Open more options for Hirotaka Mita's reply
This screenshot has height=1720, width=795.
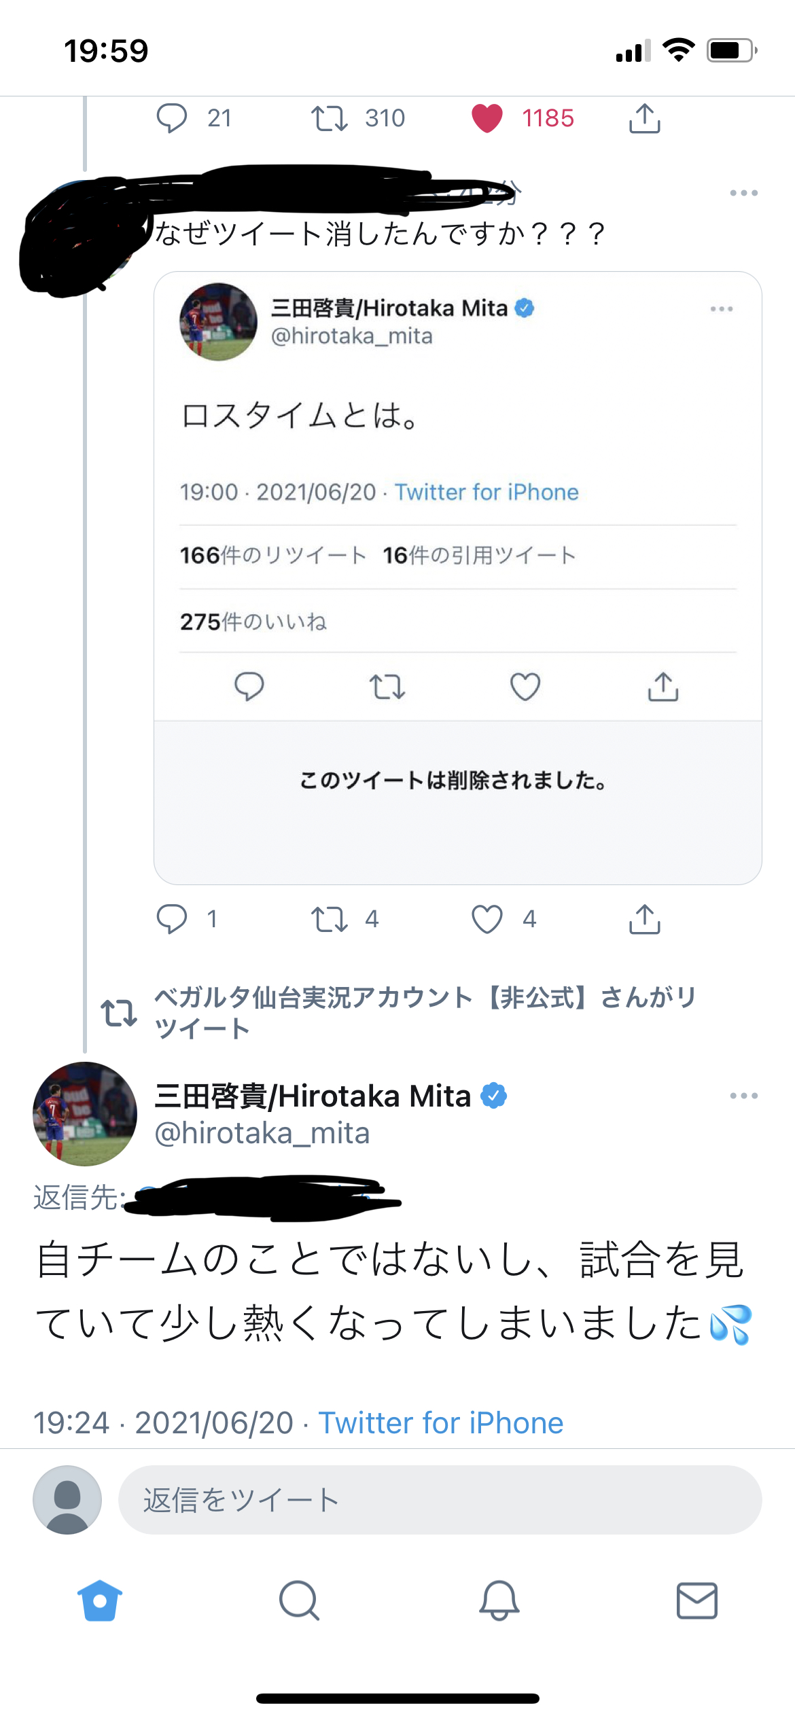point(743,1096)
